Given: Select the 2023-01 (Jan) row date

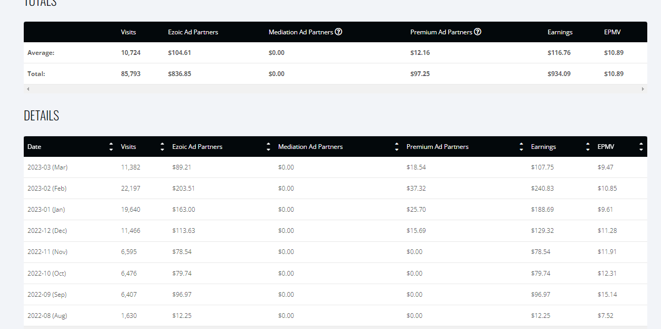Looking at the screenshot, I should [x=46, y=209].
